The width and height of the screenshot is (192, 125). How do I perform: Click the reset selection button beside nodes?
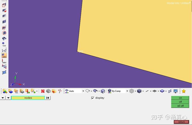48,98
